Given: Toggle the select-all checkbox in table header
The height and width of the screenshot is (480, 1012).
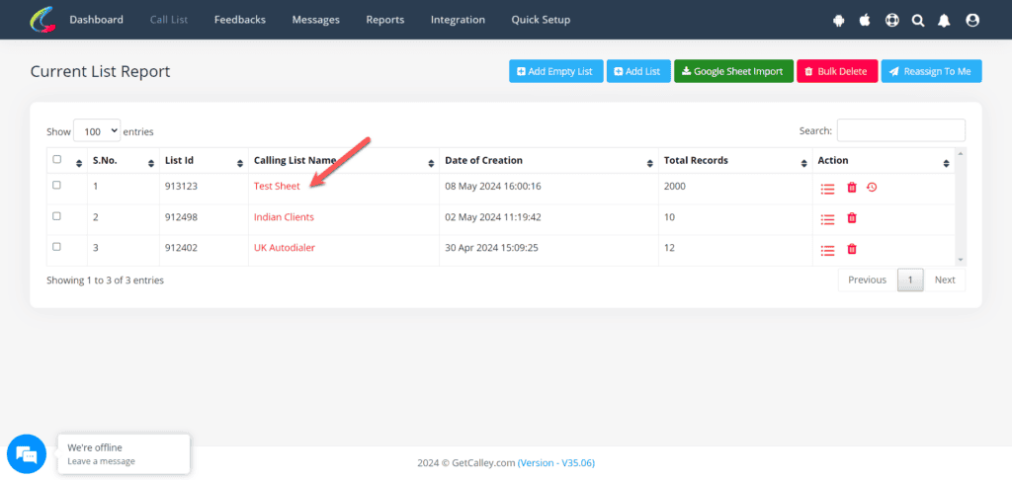Looking at the screenshot, I should (x=56, y=160).
